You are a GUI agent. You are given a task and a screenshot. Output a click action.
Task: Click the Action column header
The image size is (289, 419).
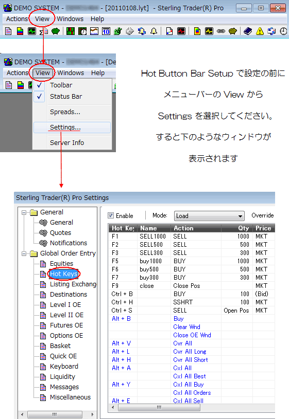pos(196,228)
